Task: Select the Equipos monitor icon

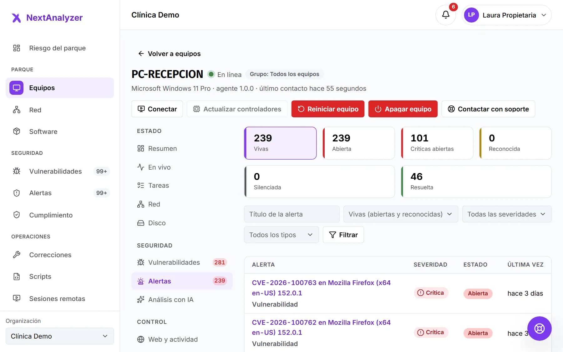Action: click(x=16, y=88)
